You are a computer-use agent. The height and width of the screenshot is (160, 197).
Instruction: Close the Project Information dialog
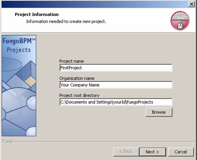[192, 4]
